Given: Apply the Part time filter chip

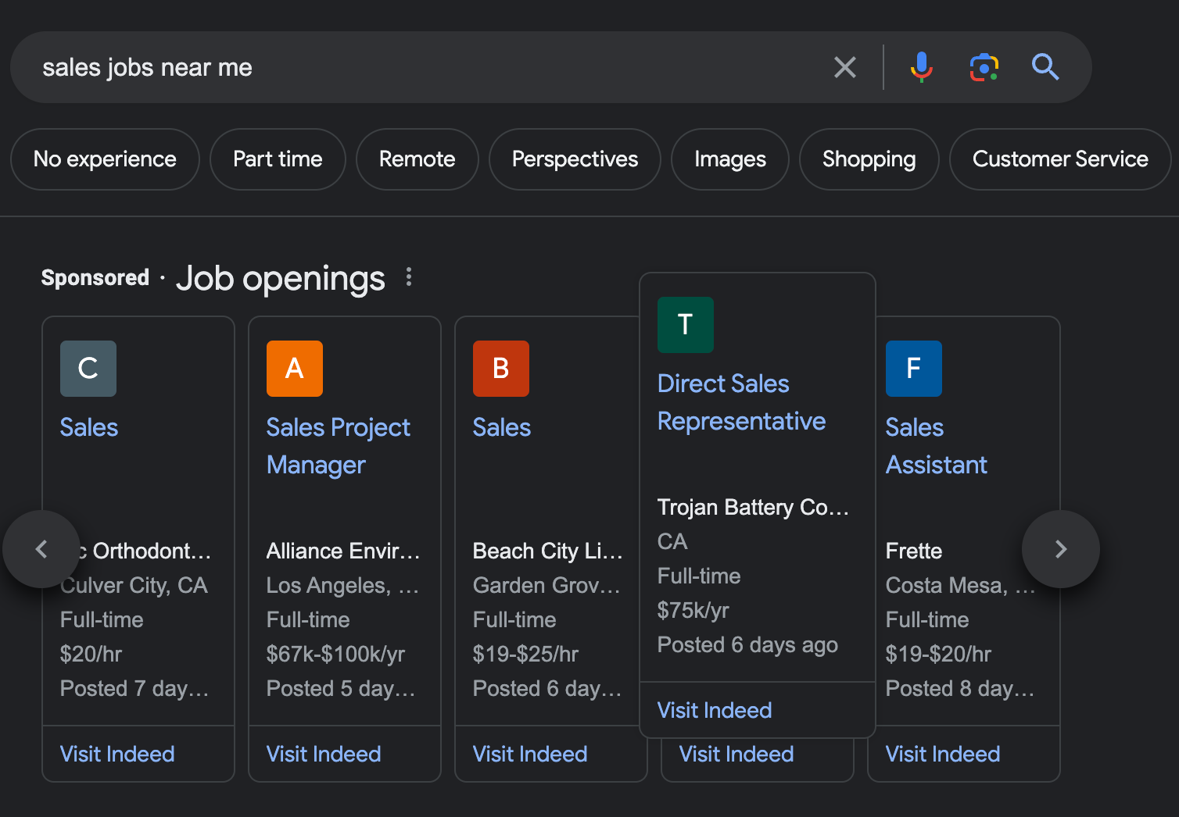Looking at the screenshot, I should coord(278,159).
